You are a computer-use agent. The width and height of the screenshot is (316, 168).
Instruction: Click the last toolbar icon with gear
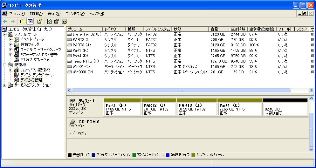pos(64,21)
